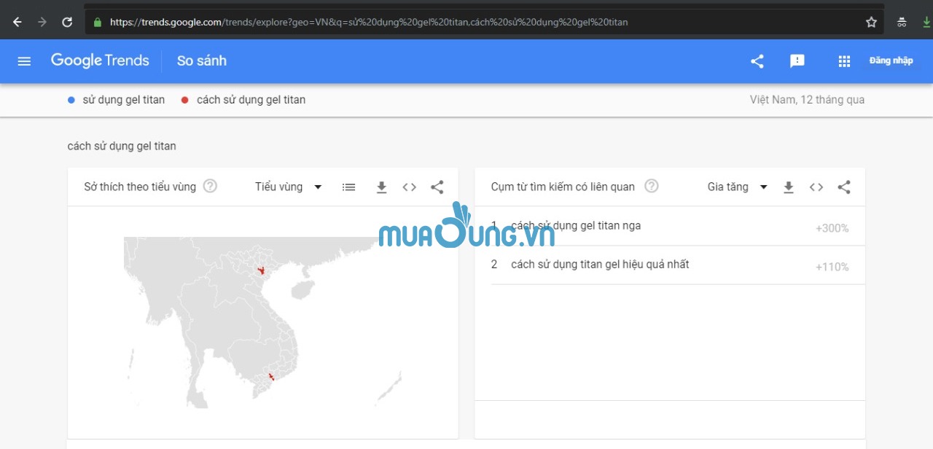Click the green download arrow extension icon
The image size is (933, 449).
(x=926, y=22)
